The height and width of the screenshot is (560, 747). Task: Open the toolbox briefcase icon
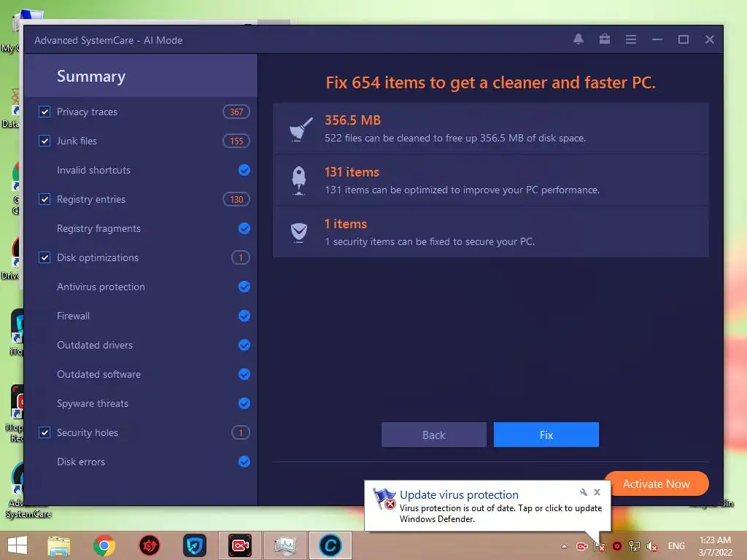(x=605, y=39)
